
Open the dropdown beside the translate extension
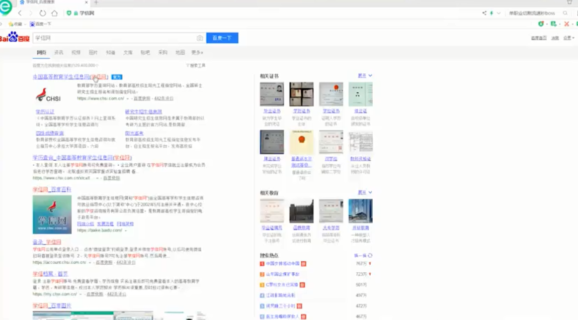tap(559, 24)
